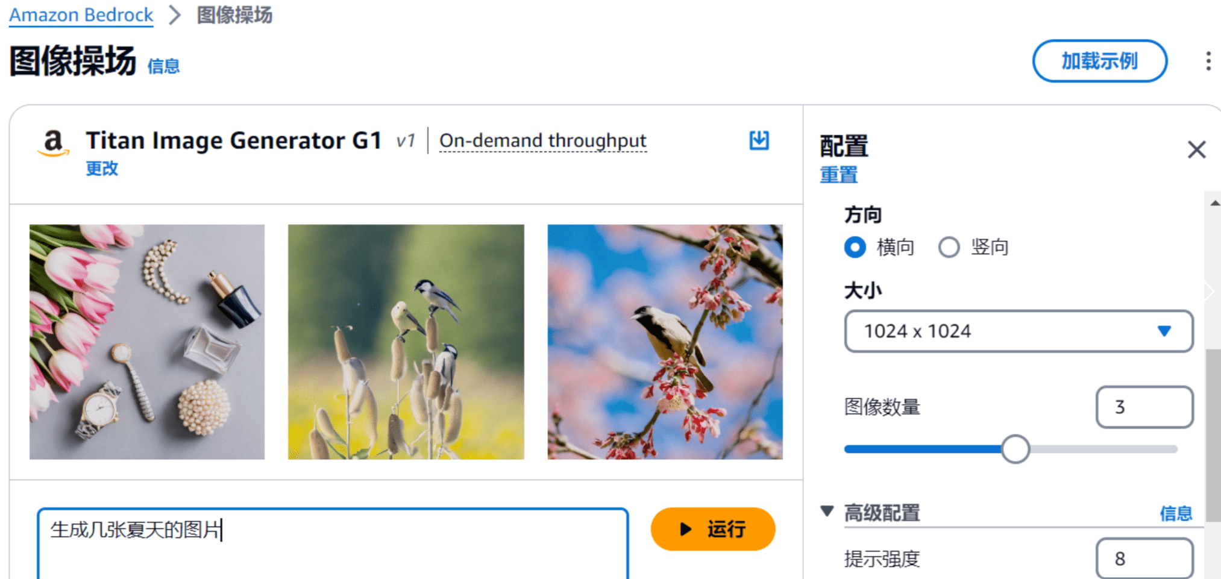Click the Amazon logo icon
Viewport: 1221px width, 579px height.
(x=54, y=143)
